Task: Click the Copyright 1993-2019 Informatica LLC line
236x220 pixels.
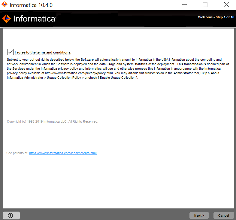Action: tap(52, 121)
